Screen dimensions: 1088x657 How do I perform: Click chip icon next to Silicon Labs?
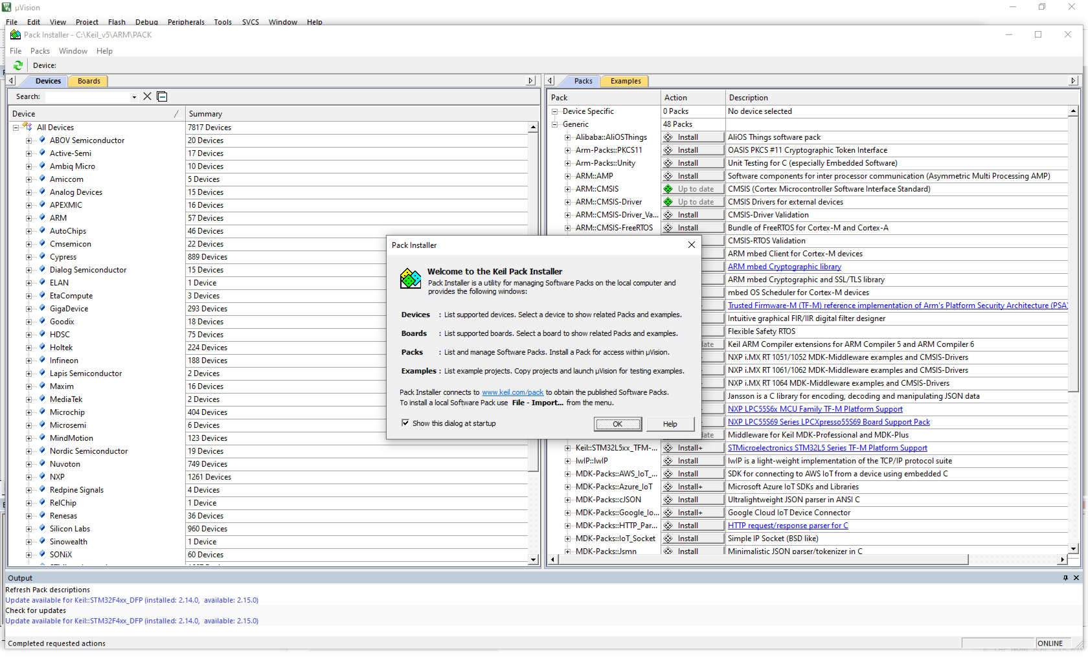42,528
